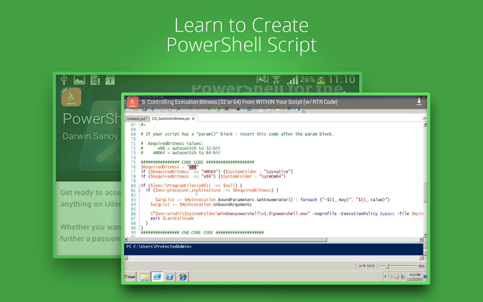
Task: Select Show Script Pane Maximized layout icon
Action: click(x=278, y=109)
